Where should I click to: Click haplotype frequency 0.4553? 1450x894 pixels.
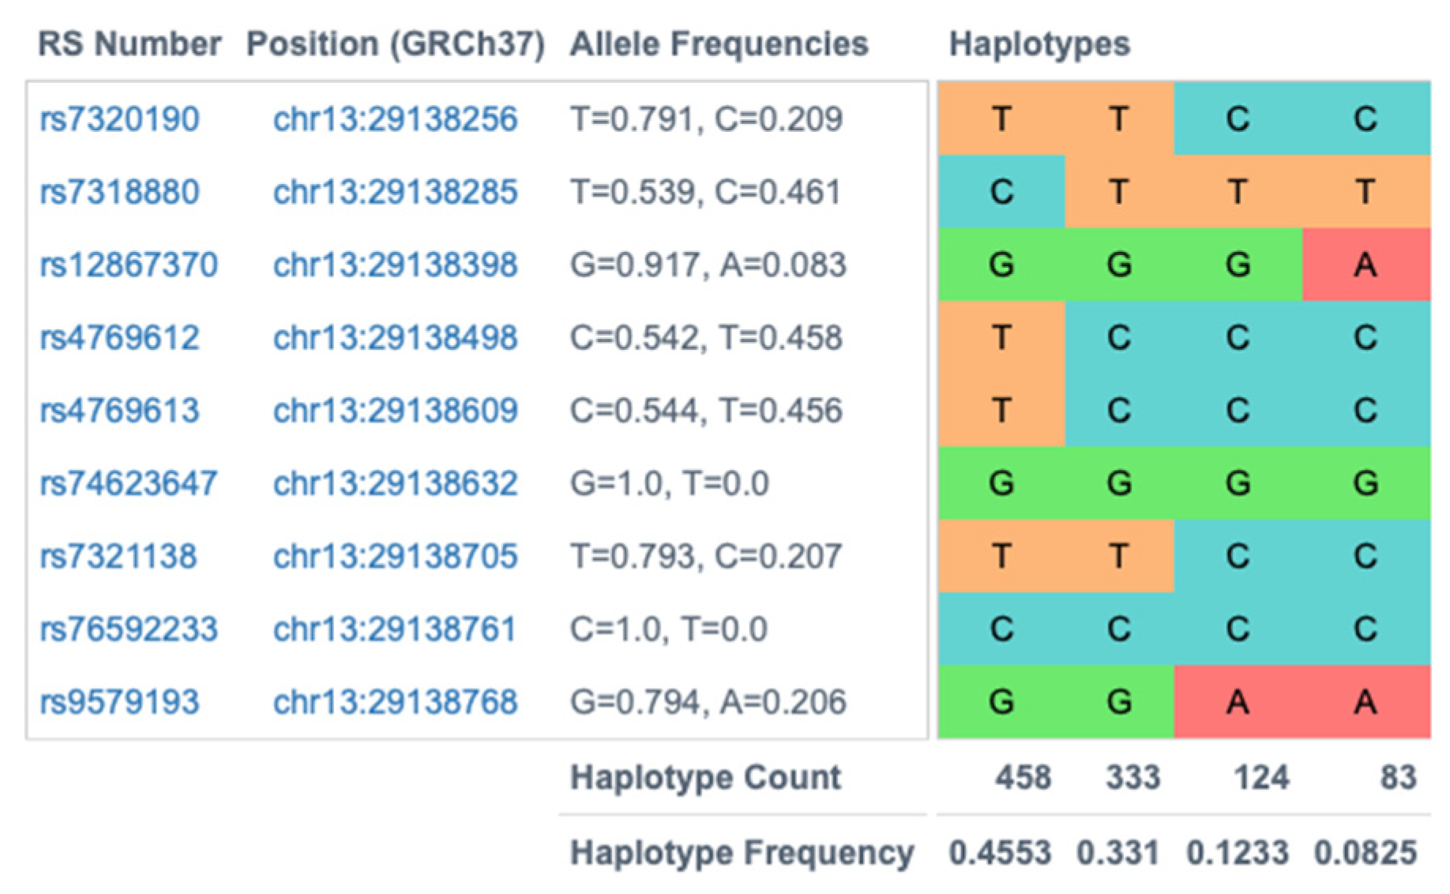click(x=1000, y=853)
